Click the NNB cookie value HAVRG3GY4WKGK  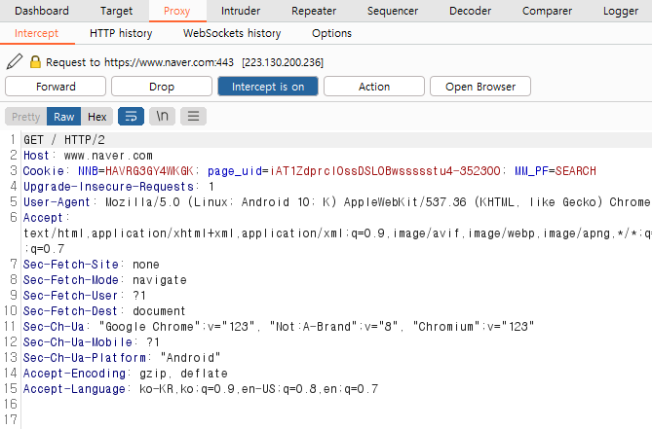[x=149, y=171]
